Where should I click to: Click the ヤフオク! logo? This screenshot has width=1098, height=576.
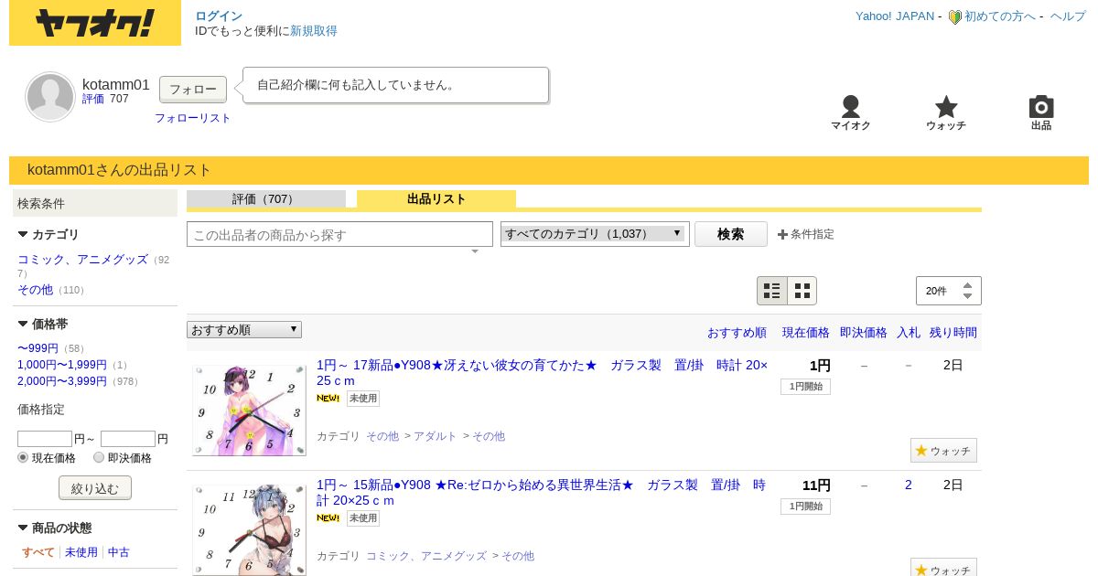point(95,23)
